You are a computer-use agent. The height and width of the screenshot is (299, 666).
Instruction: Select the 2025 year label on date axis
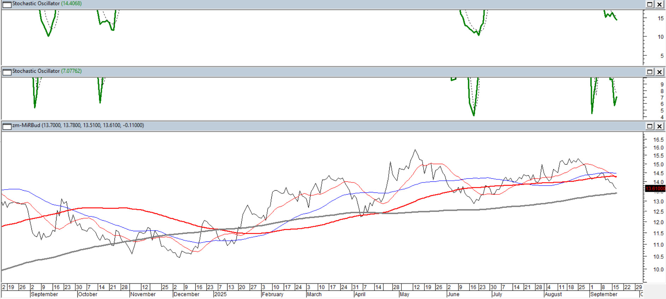point(220,294)
